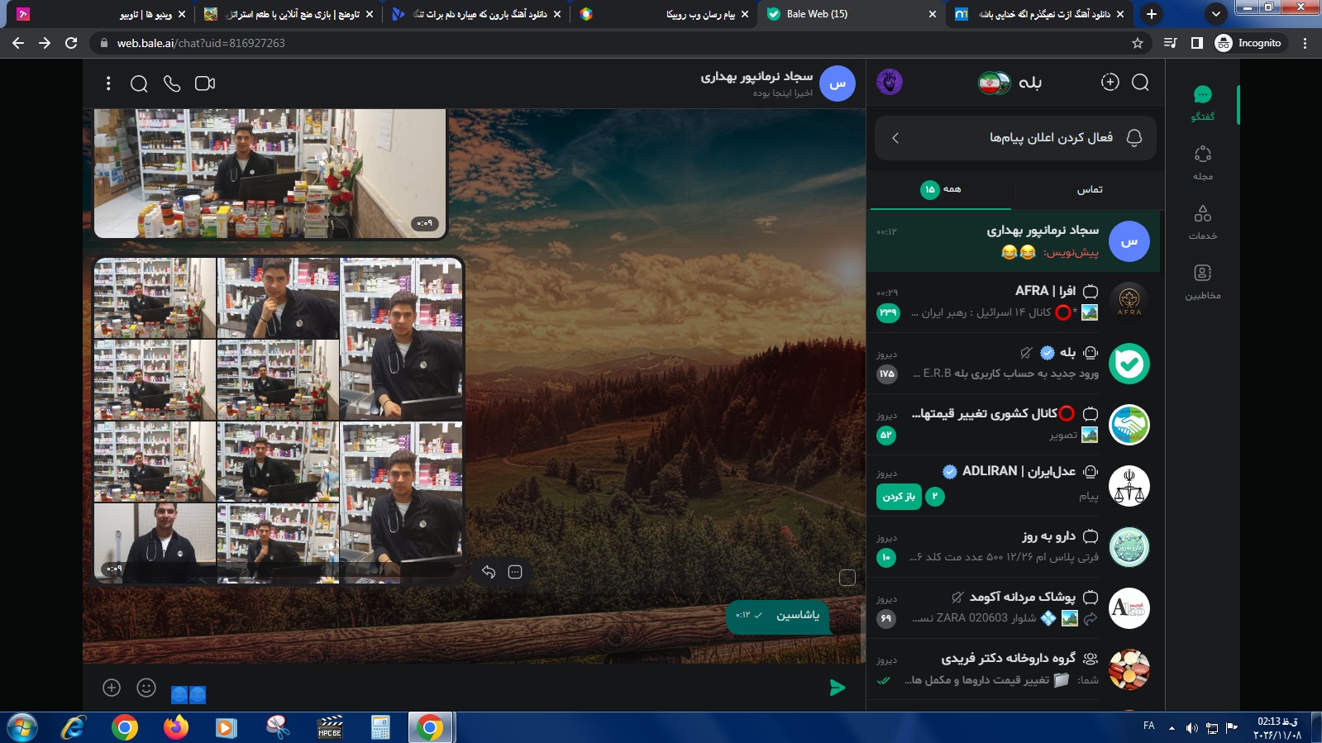Reply to the photo album using arrow icon

click(489, 572)
